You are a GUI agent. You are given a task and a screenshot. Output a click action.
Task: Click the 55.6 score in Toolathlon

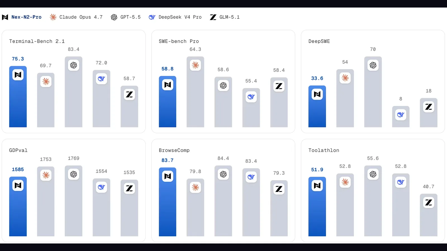(373, 158)
